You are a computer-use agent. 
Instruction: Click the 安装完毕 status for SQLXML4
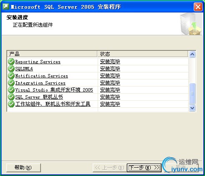pyautogui.click(x=110, y=69)
